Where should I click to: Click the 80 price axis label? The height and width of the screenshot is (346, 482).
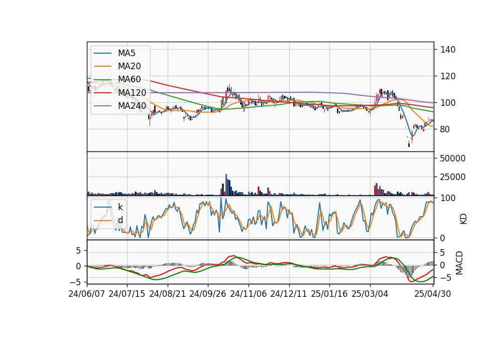445,129
